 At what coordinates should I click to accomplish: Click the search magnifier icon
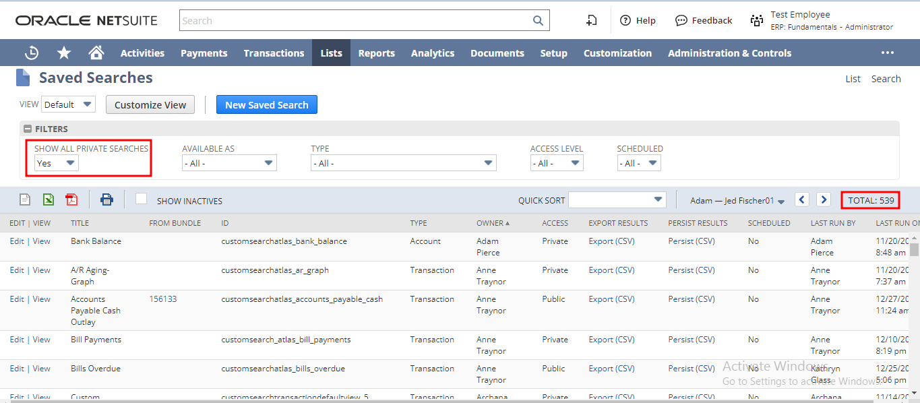[x=538, y=20]
